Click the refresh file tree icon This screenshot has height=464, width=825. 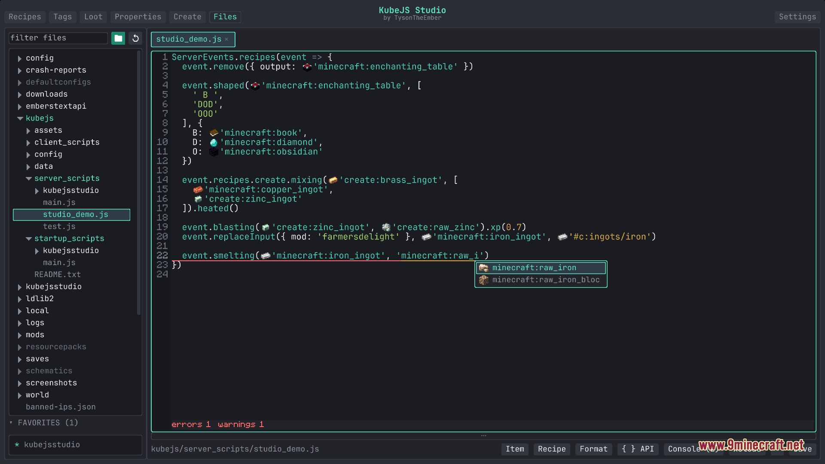click(135, 38)
